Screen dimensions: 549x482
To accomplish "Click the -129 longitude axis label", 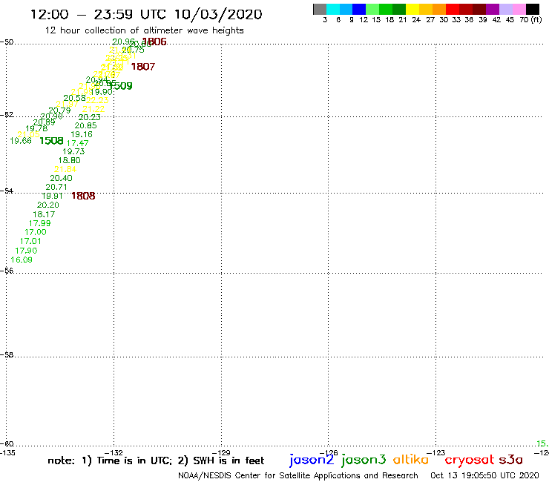I will click(x=221, y=453).
